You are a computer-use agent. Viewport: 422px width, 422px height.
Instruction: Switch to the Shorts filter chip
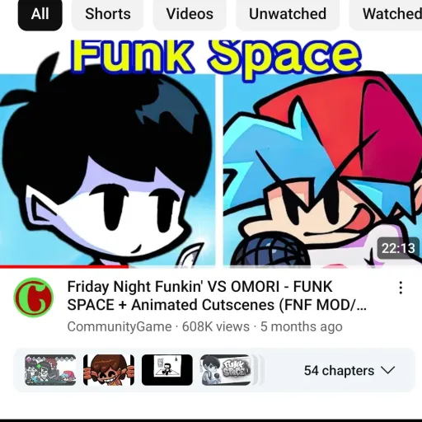click(108, 14)
